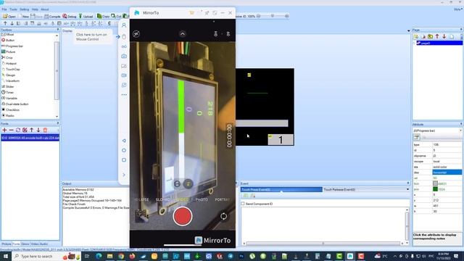Image resolution: width=464 pixels, height=261 pixels.
Task: Compile the project with the Compile button
Action: click(52, 16)
